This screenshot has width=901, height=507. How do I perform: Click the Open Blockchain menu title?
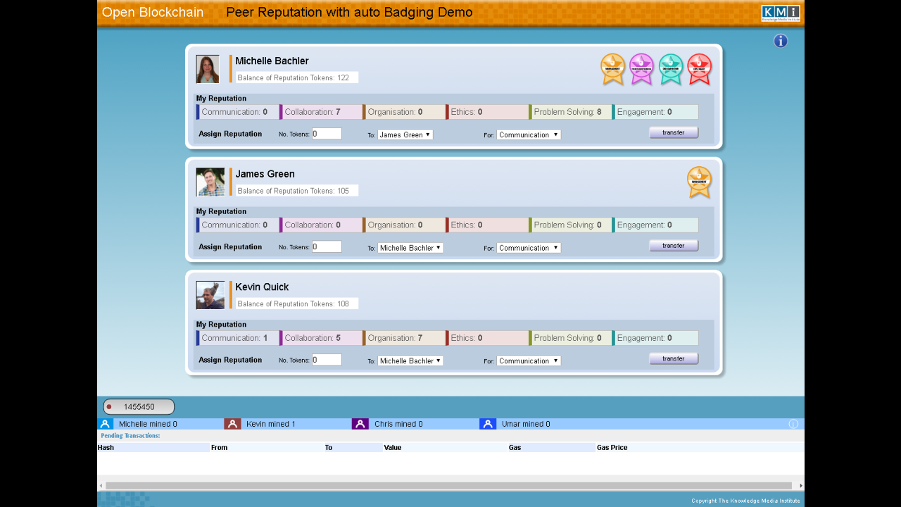(152, 12)
